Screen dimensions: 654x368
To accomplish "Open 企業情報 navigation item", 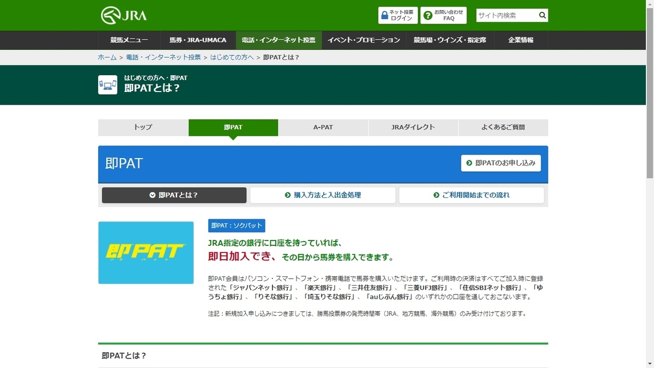I will [521, 40].
